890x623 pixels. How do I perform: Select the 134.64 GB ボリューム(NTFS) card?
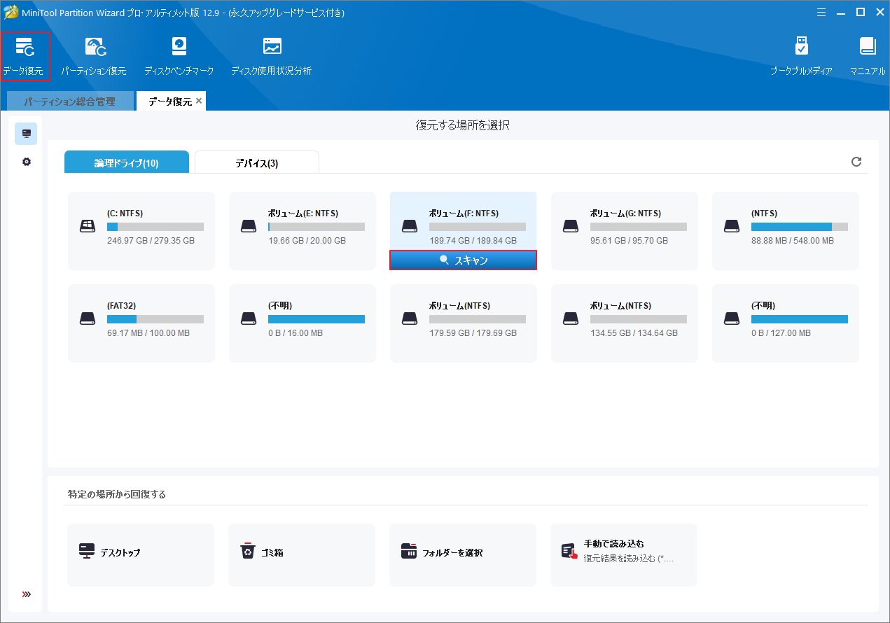(x=625, y=323)
